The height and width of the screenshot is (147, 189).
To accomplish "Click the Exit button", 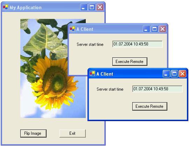I will point(72,133).
